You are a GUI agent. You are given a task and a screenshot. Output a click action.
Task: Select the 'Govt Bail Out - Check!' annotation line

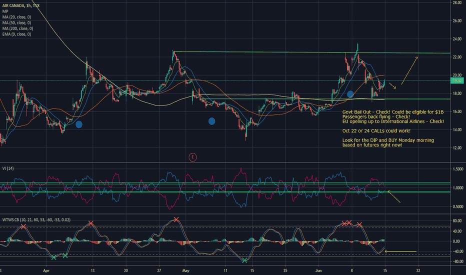point(393,112)
